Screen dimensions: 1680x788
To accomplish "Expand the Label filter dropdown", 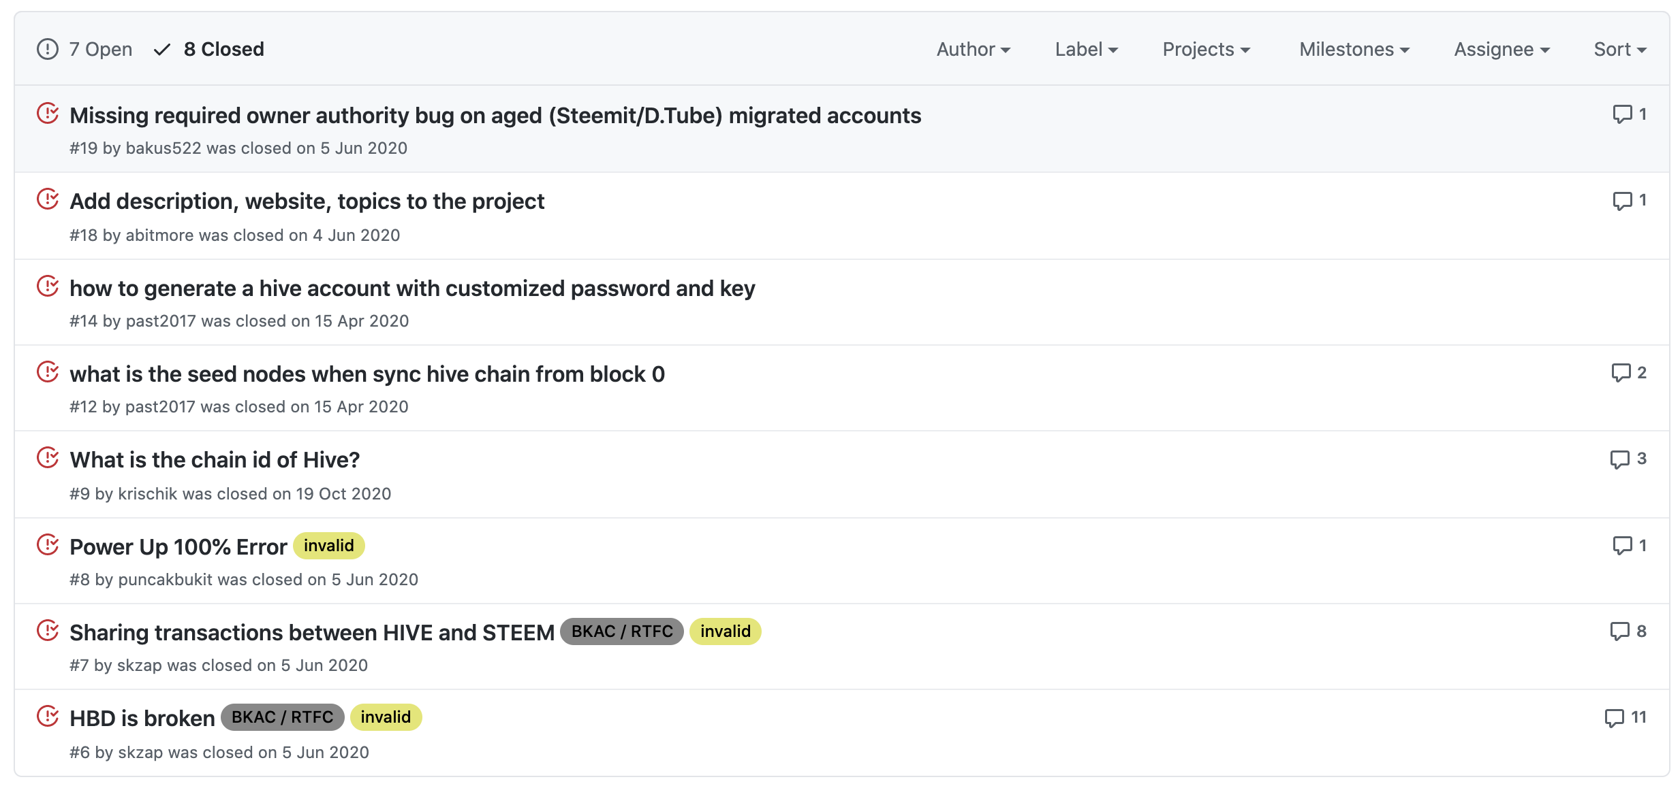I will [x=1086, y=49].
